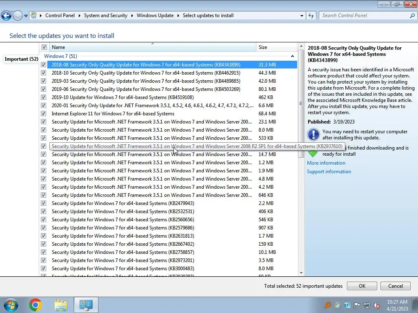Click the Select updates to install breadcrumb
This screenshot has width=418, height=313.
coord(208,15)
